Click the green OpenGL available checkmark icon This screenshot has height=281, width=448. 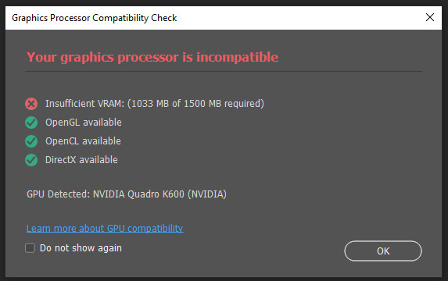(31, 123)
